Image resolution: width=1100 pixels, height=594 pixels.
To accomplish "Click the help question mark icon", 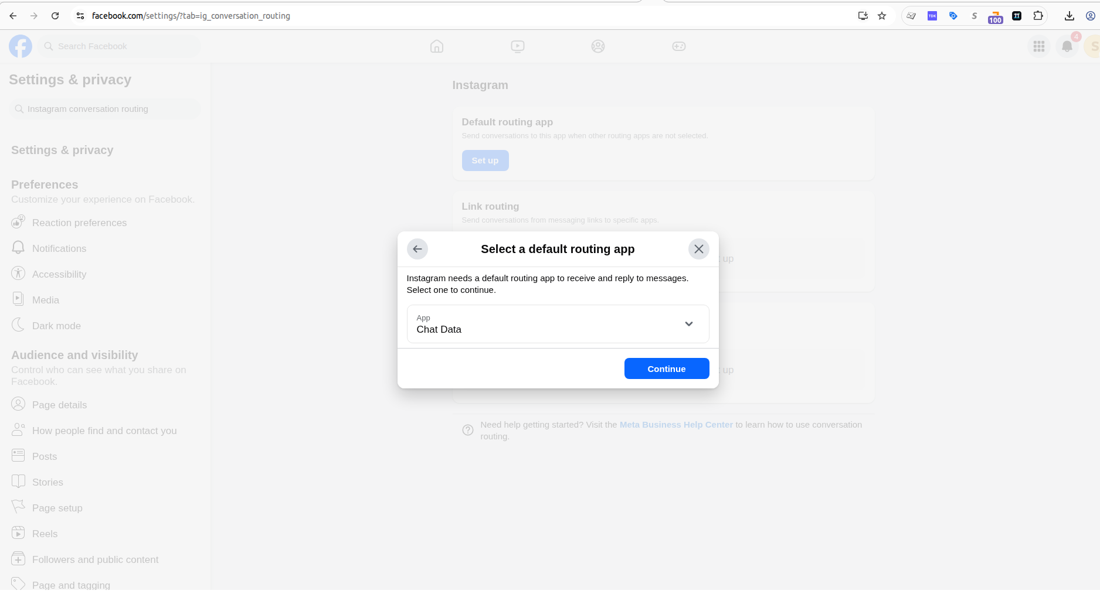I will pos(468,430).
